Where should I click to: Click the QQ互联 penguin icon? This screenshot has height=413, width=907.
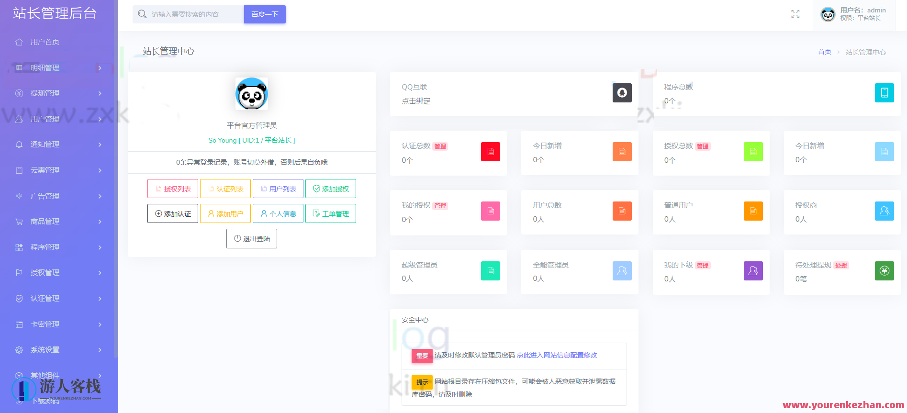click(622, 93)
